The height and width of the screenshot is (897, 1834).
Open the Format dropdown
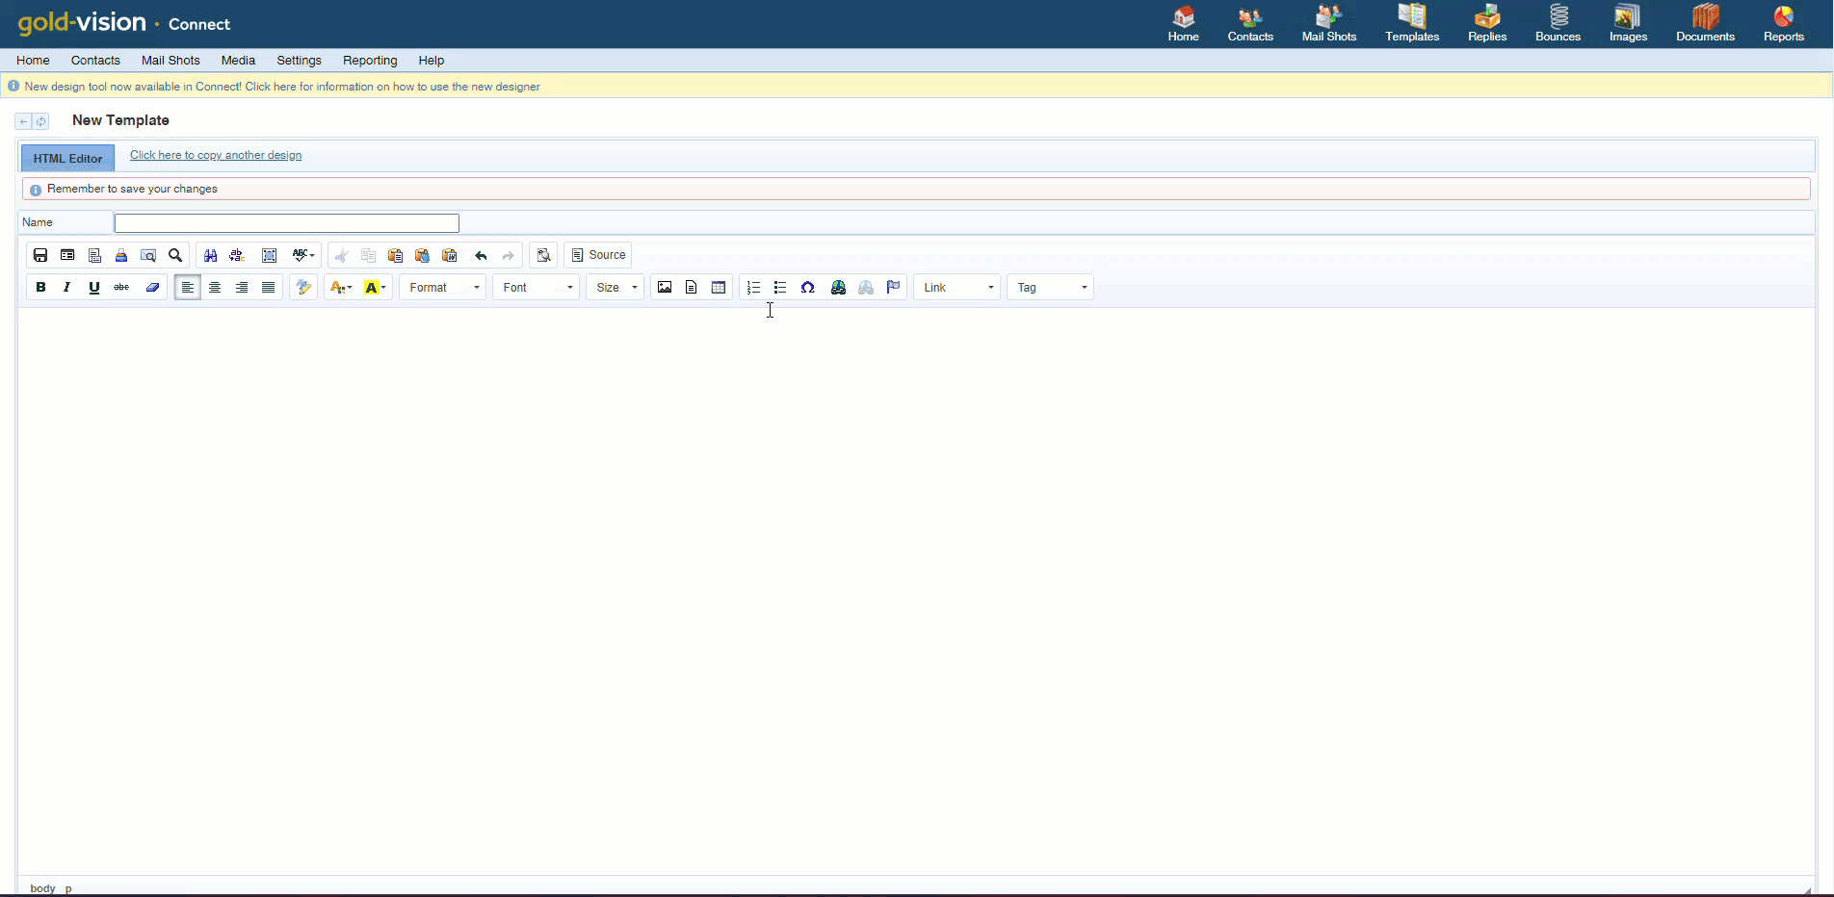pos(441,287)
